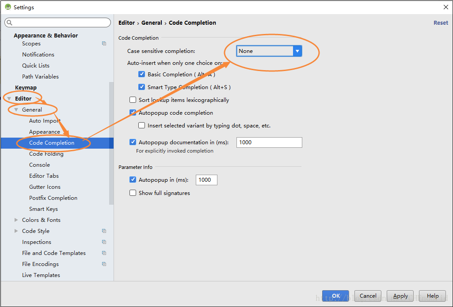This screenshot has height=307, width=453.
Task: Click the project-level icon beside Scopes
Action: click(104, 44)
